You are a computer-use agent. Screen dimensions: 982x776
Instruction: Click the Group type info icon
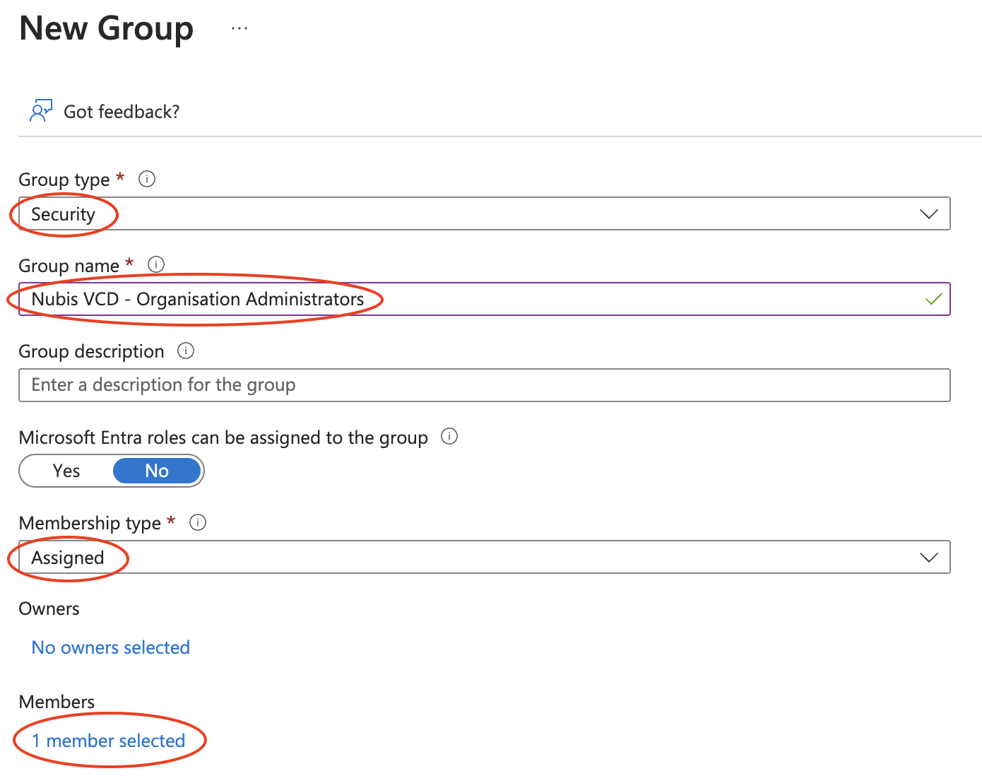pyautogui.click(x=147, y=179)
